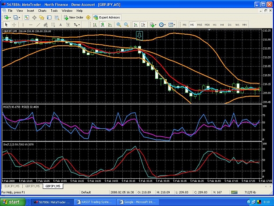The width and height of the screenshot is (274, 206).
Task: Open KAS37 Trading System taskbar window
Action: [95, 202]
